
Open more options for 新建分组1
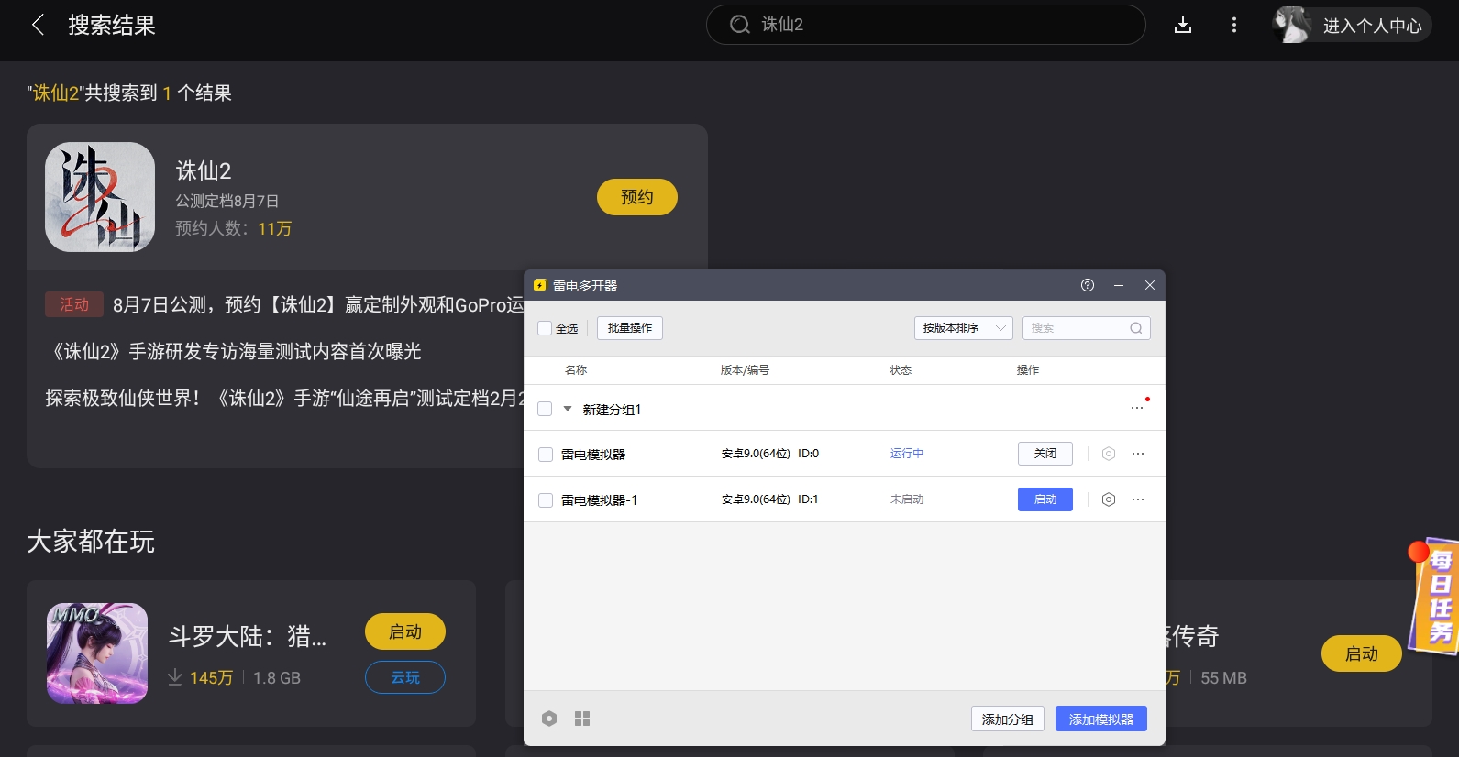(1137, 408)
